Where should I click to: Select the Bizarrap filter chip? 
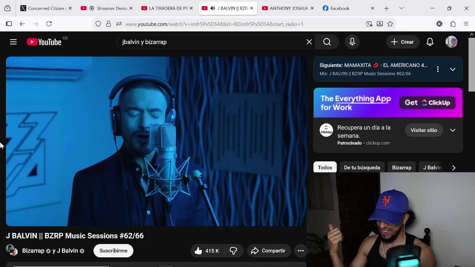402,168
